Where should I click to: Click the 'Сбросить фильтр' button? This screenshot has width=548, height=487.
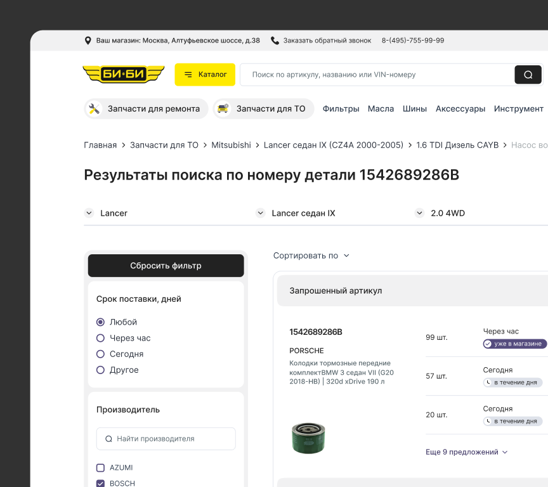click(166, 265)
